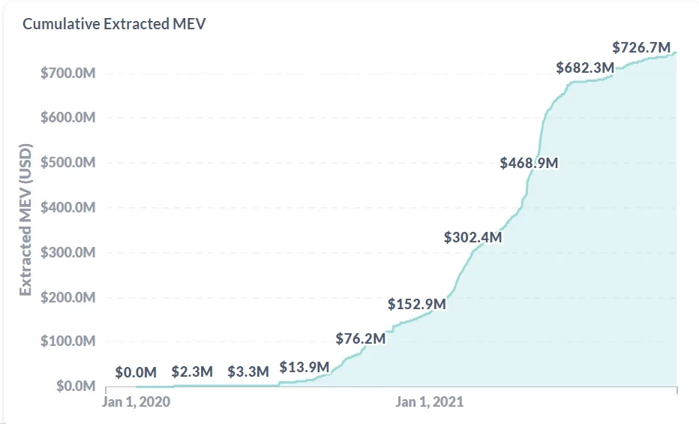This screenshot has width=699, height=424.
Task: Select the $400.0M y-axis tick label
Action: tap(67, 208)
